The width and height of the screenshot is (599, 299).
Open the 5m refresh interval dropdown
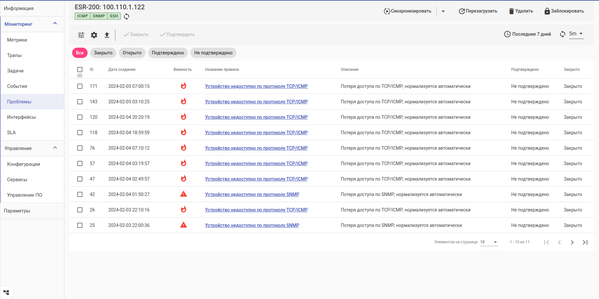pyautogui.click(x=576, y=34)
